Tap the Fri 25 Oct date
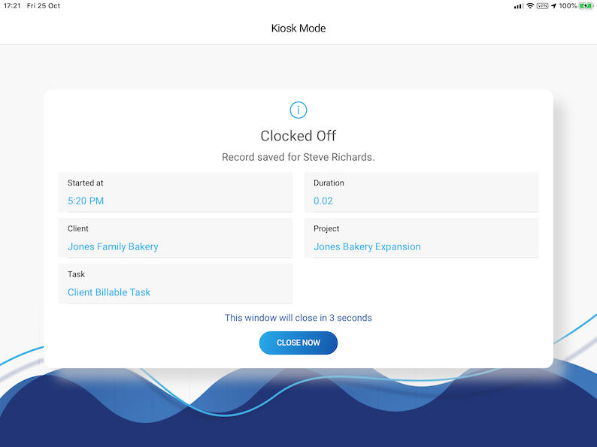Screen dimensions: 597x447 tap(44, 6)
